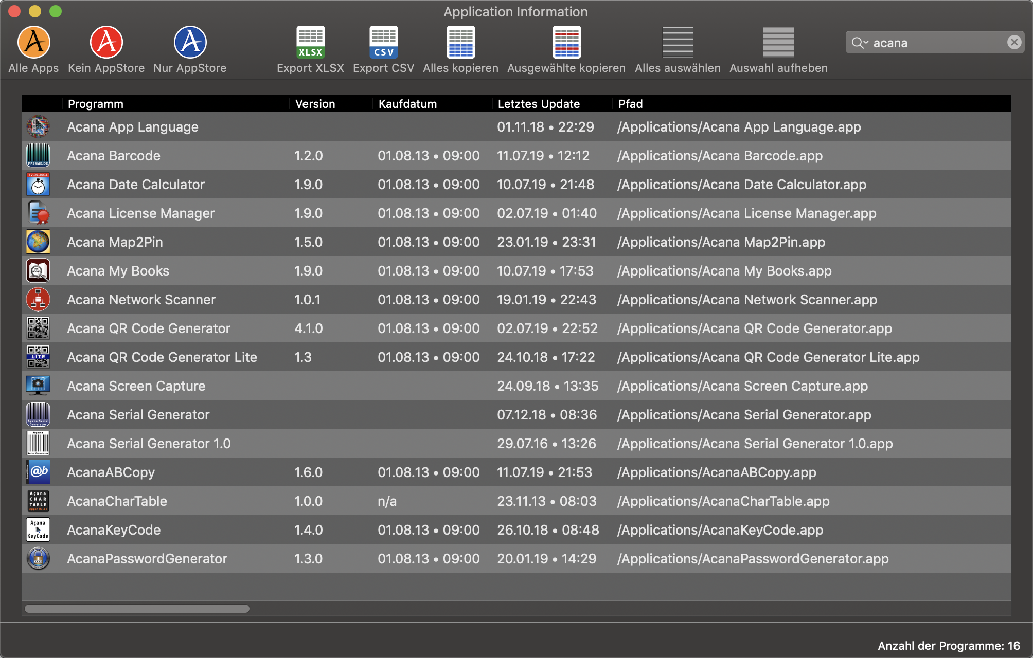Screen dimensions: 1033x658
Task: Click the 24.09.18 • 13:35 update date
Action: pyautogui.click(x=548, y=386)
